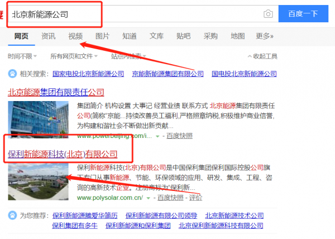Open the arrow next to www.polysolar.com.cn URL

click(x=149, y=198)
